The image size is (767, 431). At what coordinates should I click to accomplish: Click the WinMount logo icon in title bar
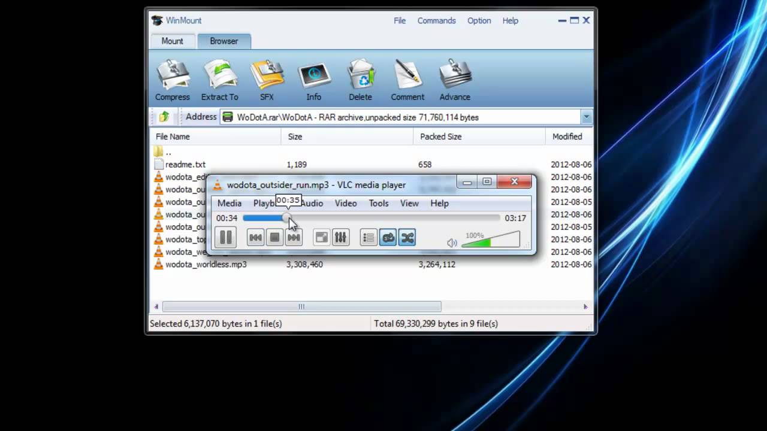[x=157, y=20]
